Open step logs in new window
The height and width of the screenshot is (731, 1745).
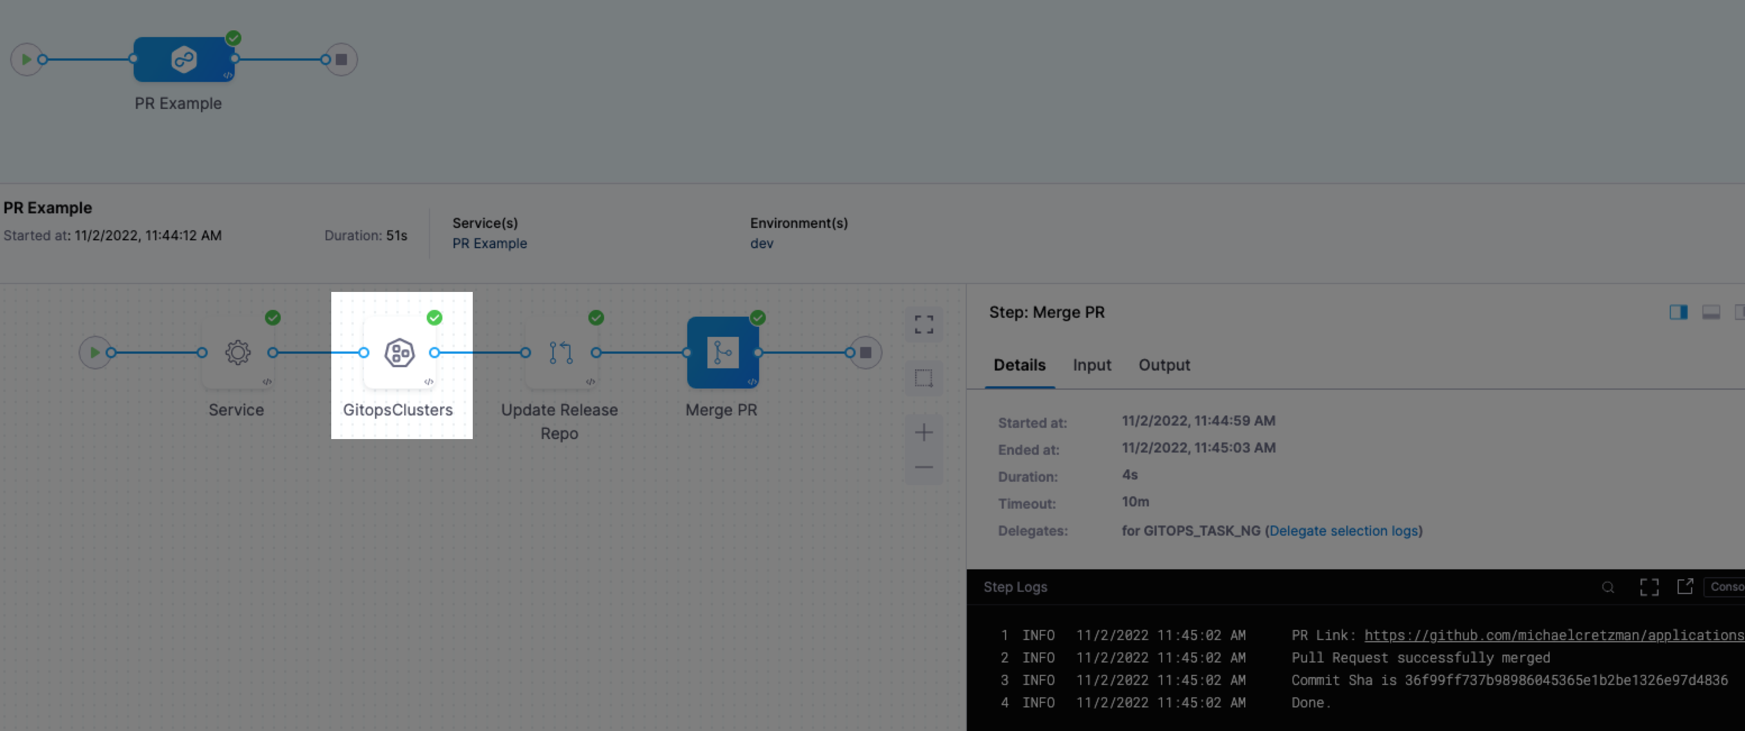[1685, 586]
